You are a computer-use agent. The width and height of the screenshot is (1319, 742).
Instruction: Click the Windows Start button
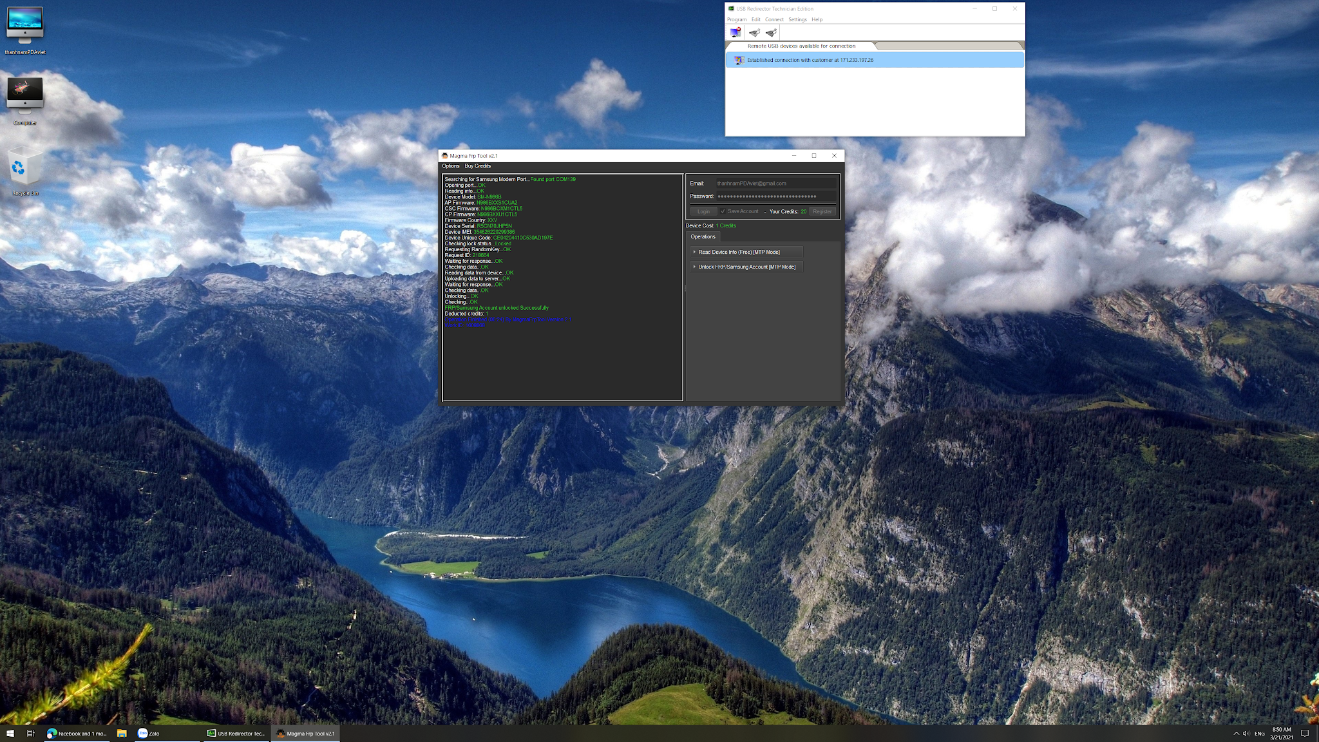tap(10, 733)
